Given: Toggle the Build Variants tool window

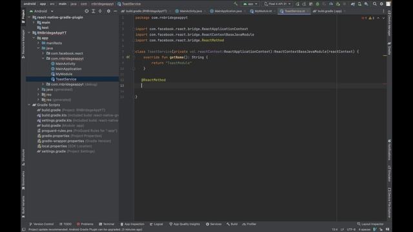Looking at the screenshot, I should click(x=23, y=207).
